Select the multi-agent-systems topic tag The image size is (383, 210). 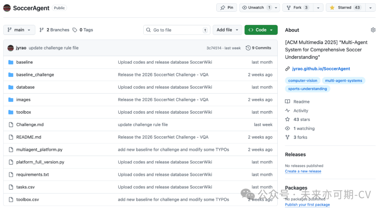point(343,81)
